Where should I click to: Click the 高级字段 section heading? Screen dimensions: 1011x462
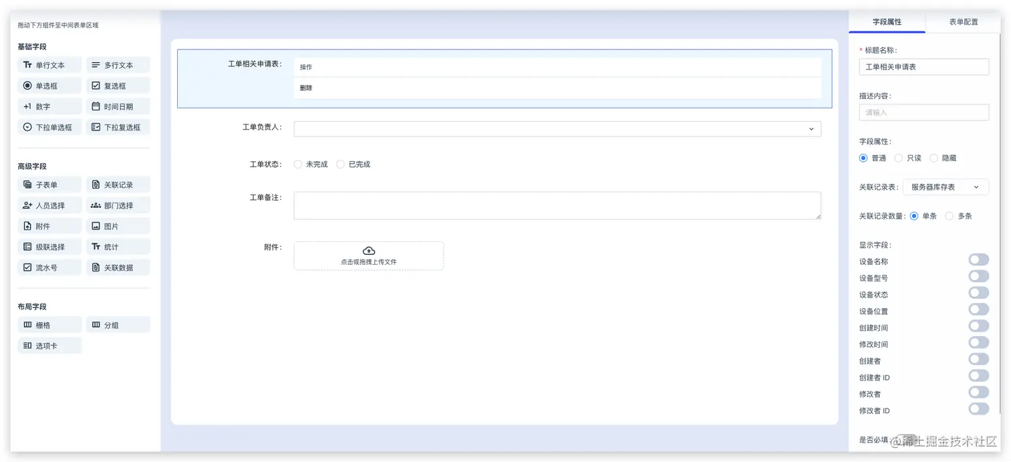(x=32, y=166)
